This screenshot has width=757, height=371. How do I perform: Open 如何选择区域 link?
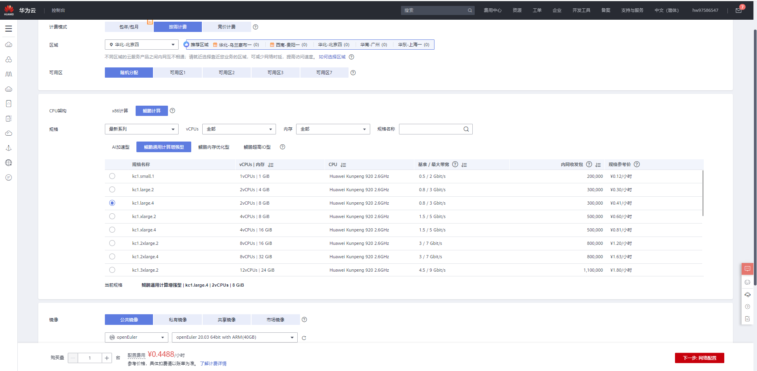[x=332, y=57]
